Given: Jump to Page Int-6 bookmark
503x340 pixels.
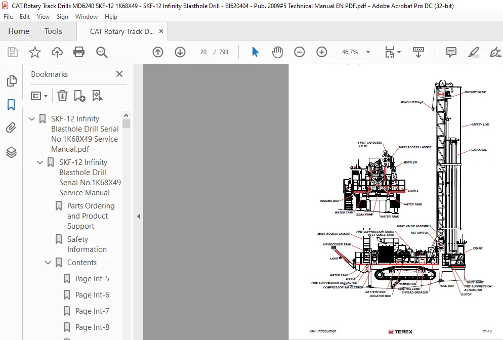Looking at the screenshot, I should 92,295.
